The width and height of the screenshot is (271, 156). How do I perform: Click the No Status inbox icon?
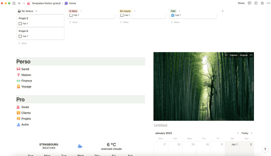[x=19, y=11]
